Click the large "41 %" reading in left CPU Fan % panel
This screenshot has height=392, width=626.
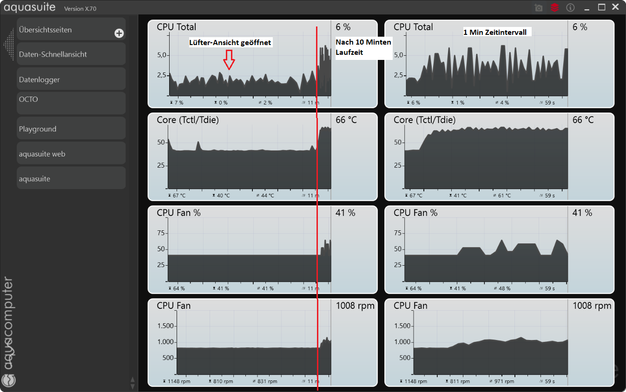click(345, 213)
